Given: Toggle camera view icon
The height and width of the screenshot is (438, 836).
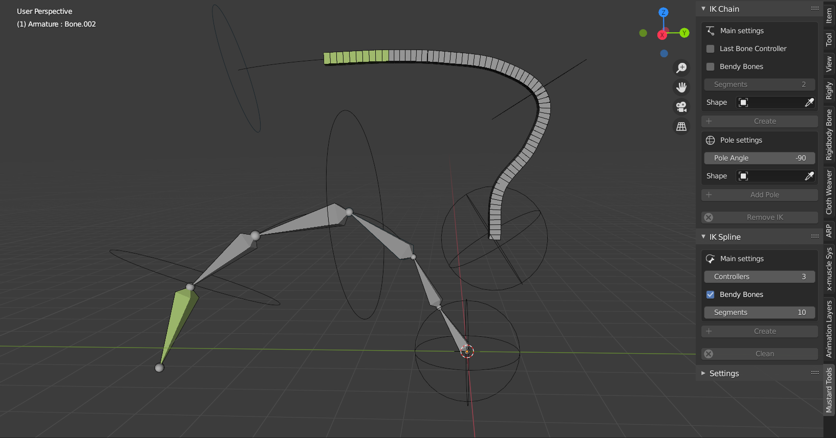Looking at the screenshot, I should [681, 107].
